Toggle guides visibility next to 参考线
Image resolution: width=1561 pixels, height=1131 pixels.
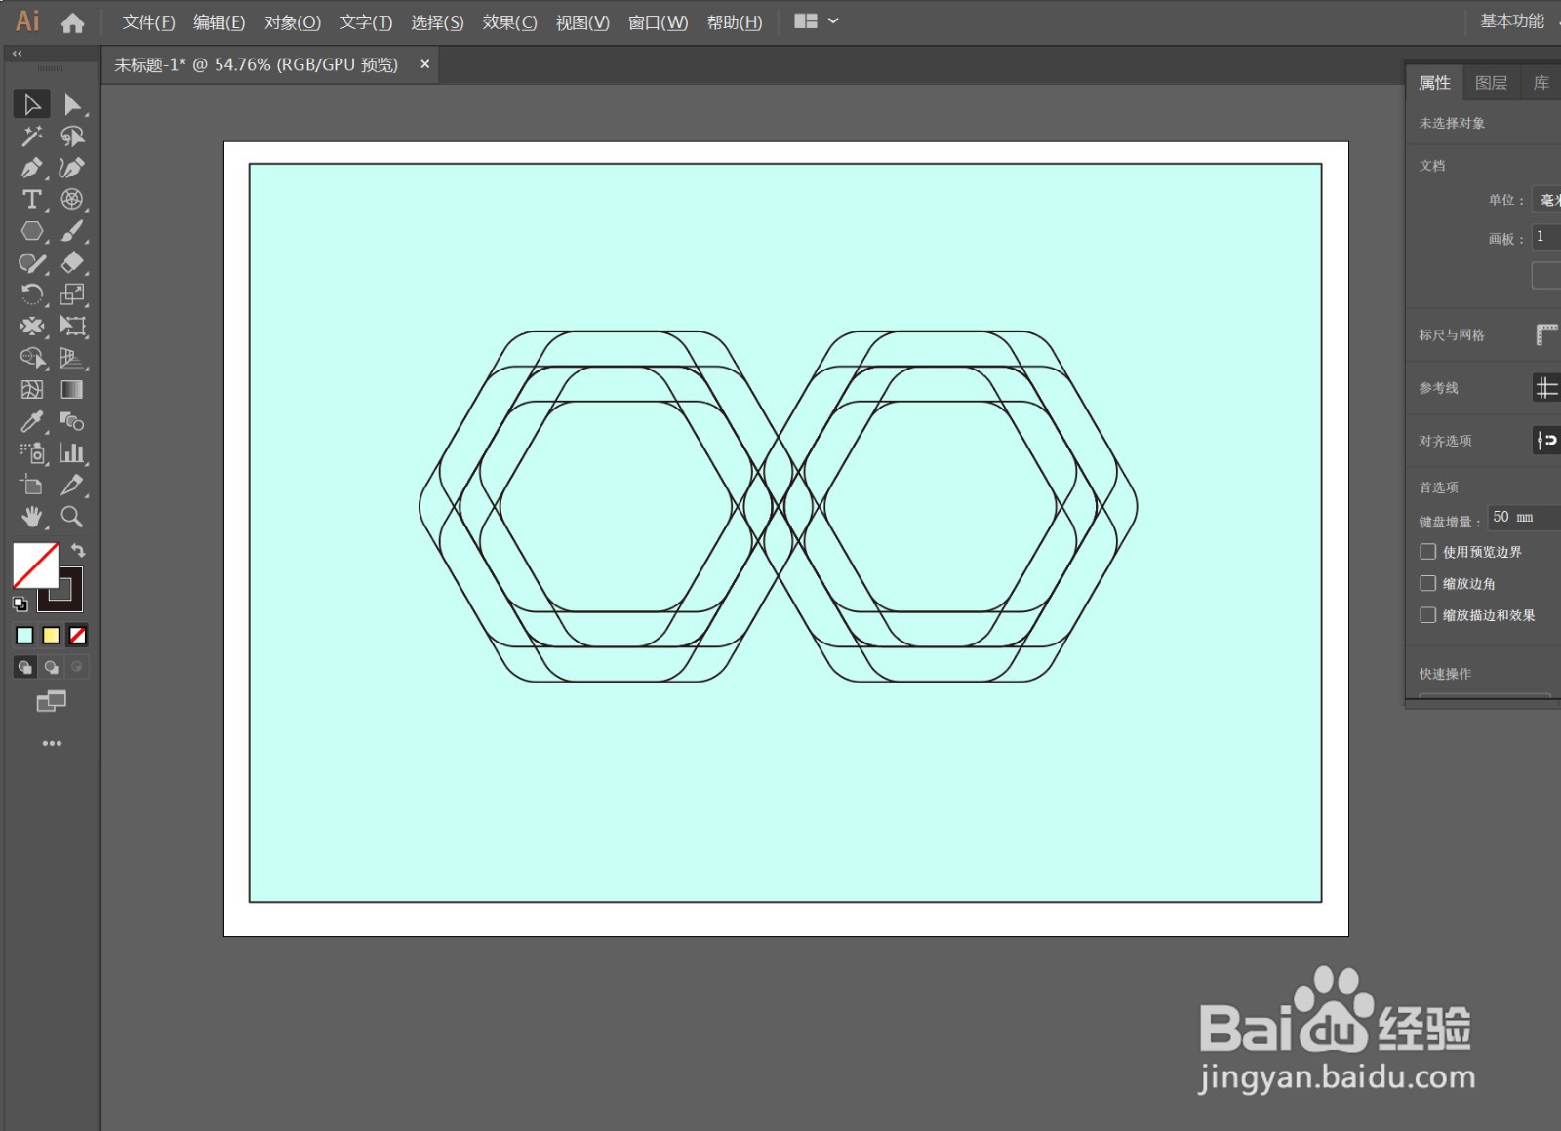pos(1546,388)
